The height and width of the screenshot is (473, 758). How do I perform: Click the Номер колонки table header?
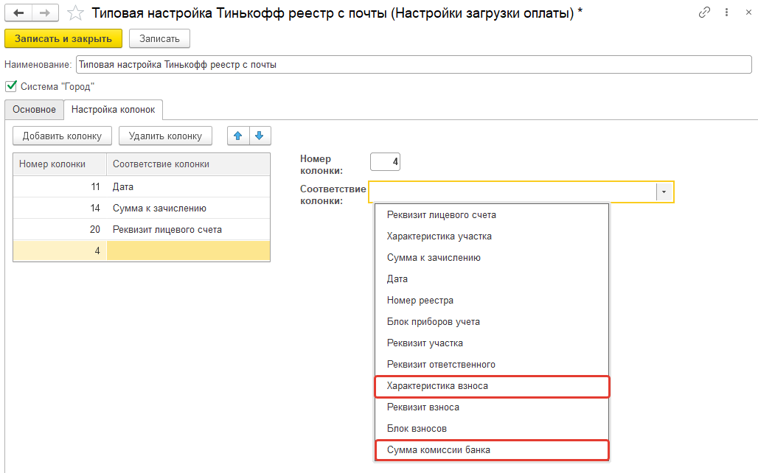click(x=60, y=164)
